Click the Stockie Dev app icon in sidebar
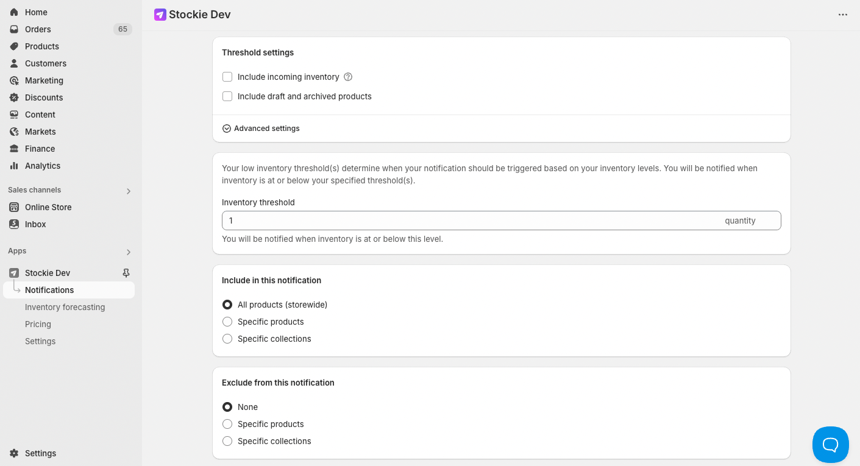This screenshot has height=466, width=860. [14, 273]
